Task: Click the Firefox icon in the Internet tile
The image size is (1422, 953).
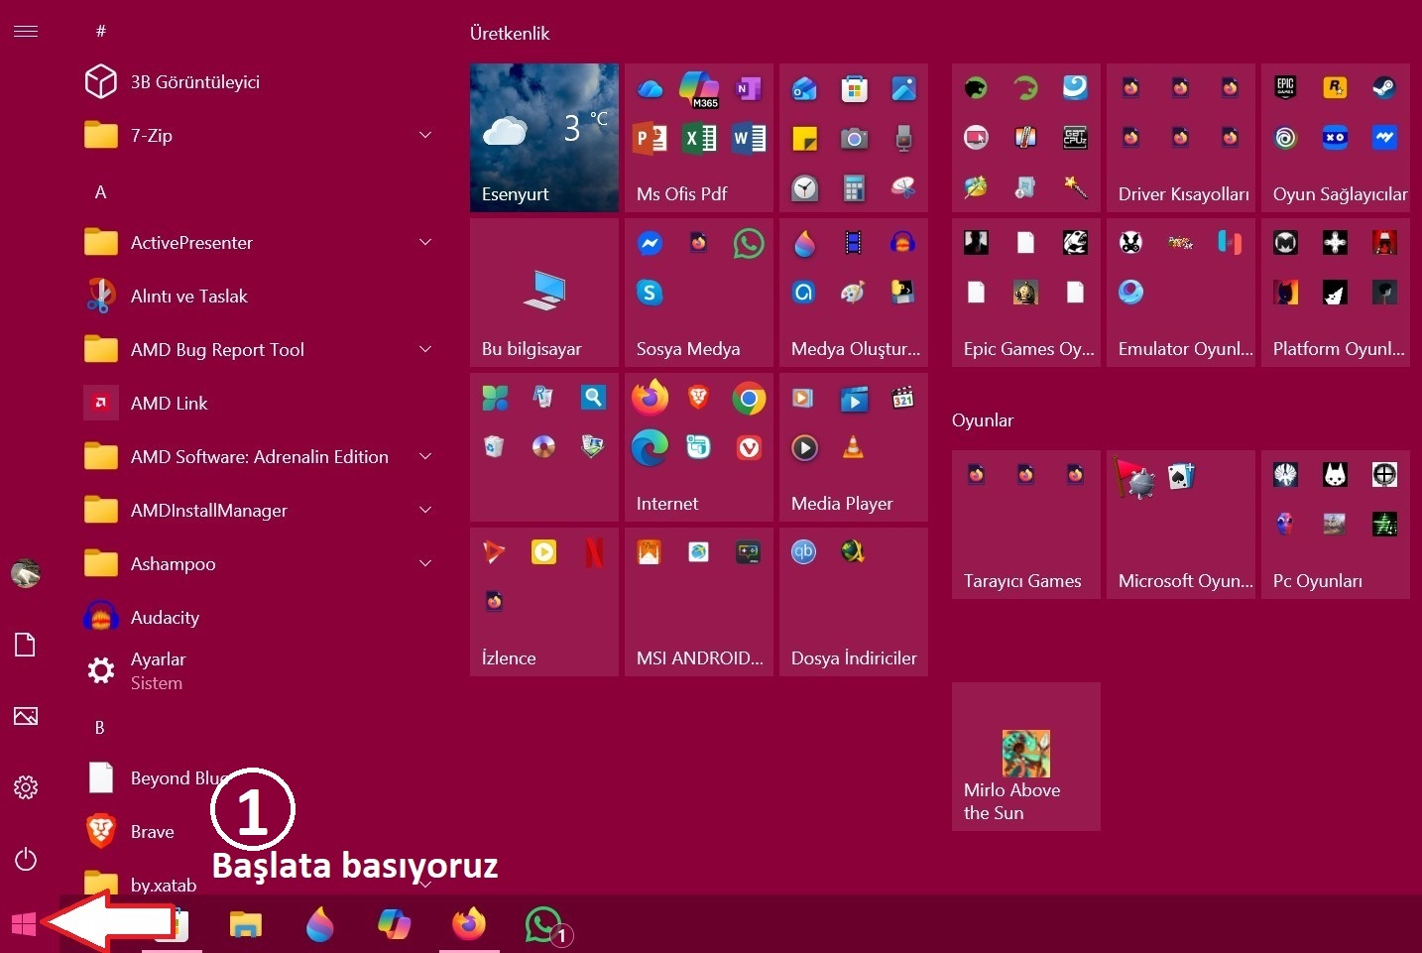Action: 650,398
